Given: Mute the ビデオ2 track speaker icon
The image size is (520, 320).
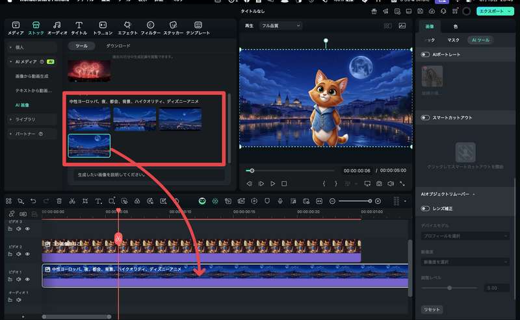Looking at the screenshot, I should point(19,254).
